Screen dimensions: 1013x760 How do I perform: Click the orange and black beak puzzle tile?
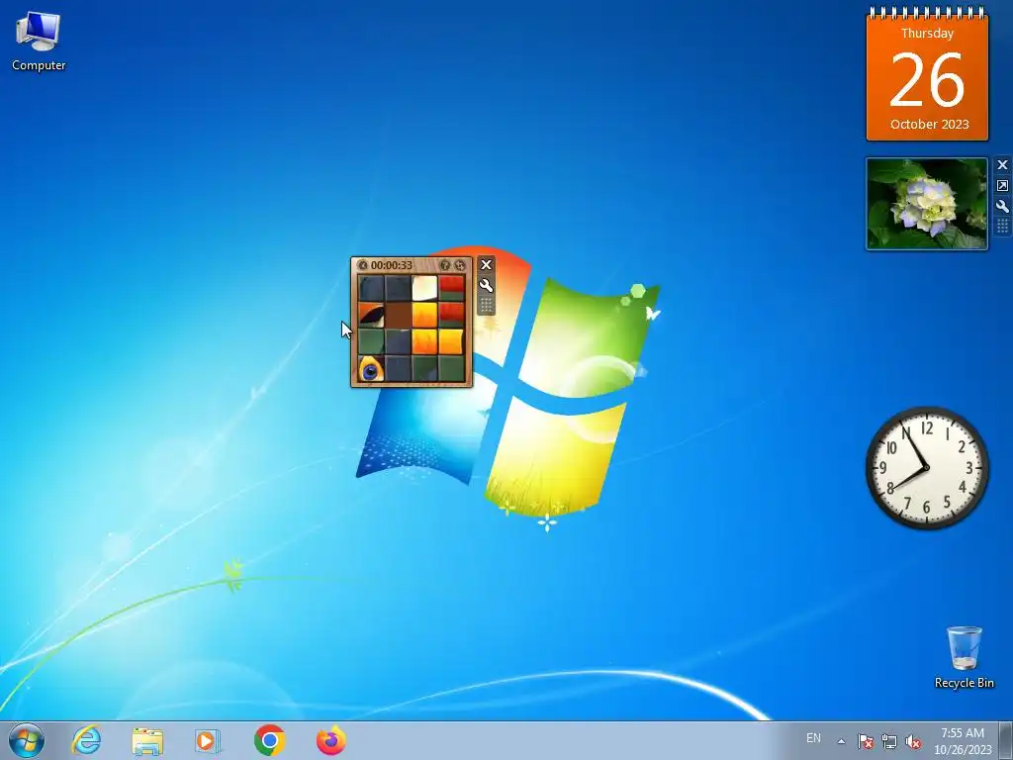[371, 316]
